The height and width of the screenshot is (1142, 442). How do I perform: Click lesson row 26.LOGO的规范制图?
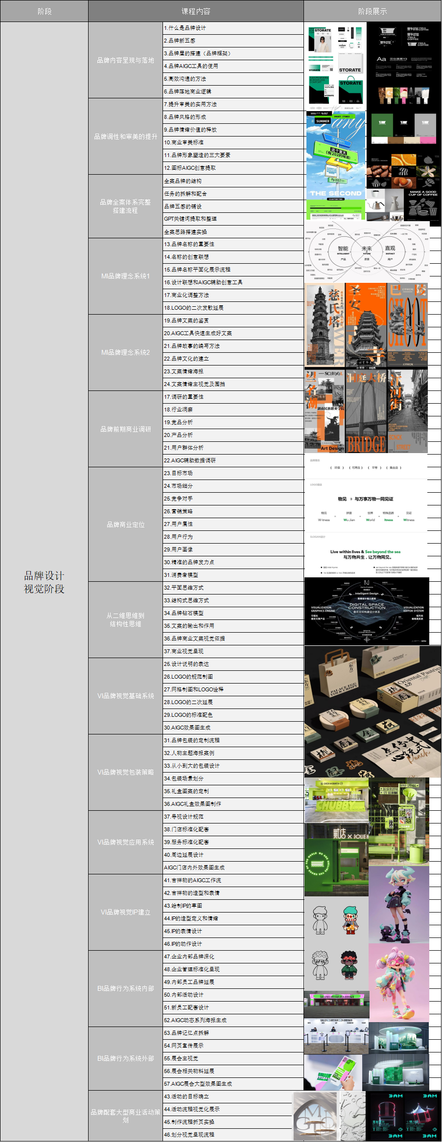233,677
